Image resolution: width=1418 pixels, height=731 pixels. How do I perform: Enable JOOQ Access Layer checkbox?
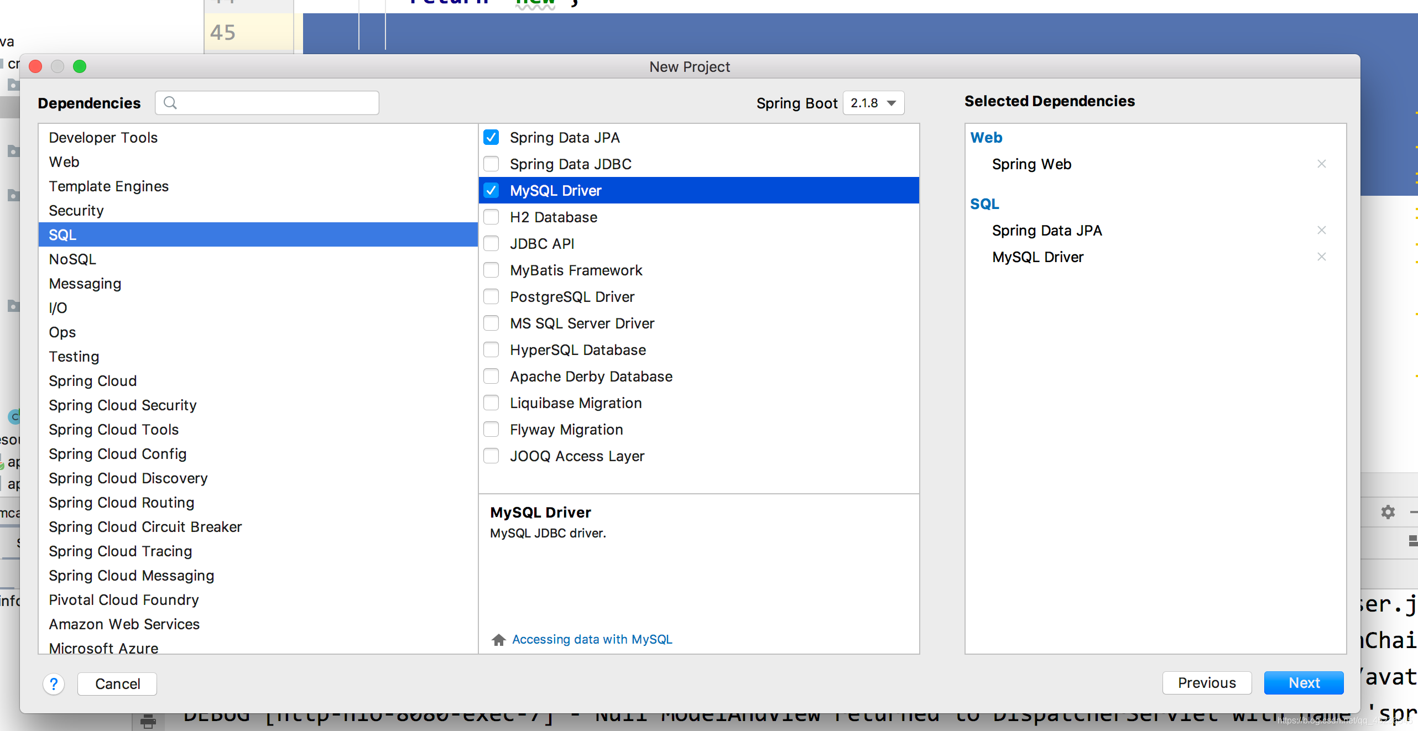[491, 456]
